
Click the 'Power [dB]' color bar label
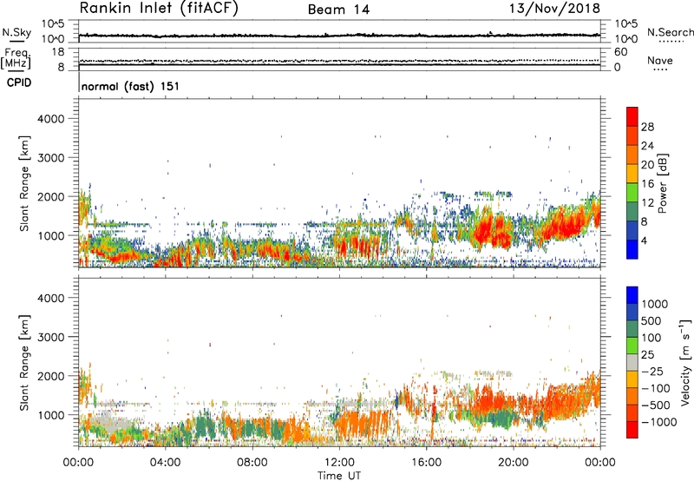[663, 183]
